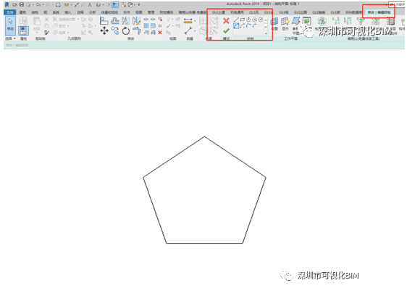The width and height of the screenshot is (407, 288).
Task: Switch to the BIM数据库 ribbon tab
Action: pos(353,12)
